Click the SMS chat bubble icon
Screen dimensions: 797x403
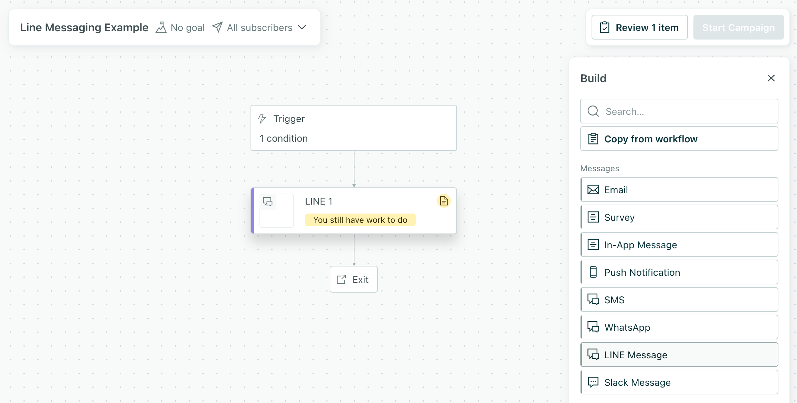coord(594,299)
